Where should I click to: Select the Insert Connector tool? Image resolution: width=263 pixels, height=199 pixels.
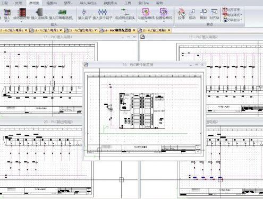coord(39,14)
